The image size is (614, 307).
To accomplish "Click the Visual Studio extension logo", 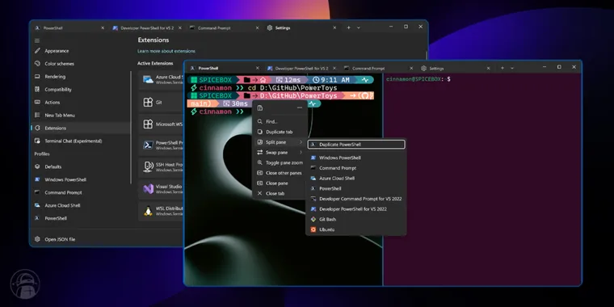I will click(148, 189).
